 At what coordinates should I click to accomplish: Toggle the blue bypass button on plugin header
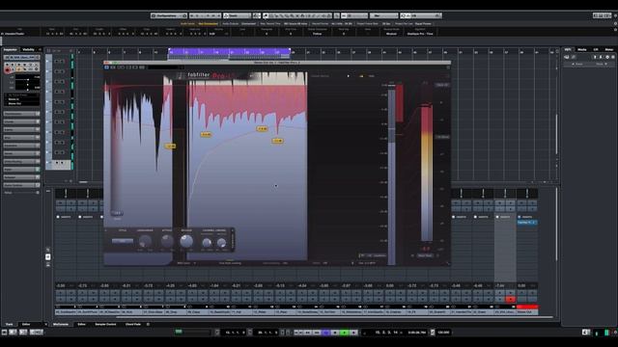[x=106, y=67]
